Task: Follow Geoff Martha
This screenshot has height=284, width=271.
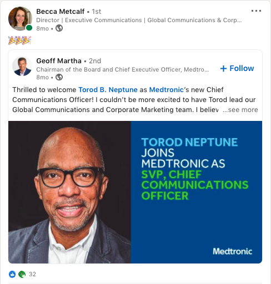Action: tap(237, 68)
